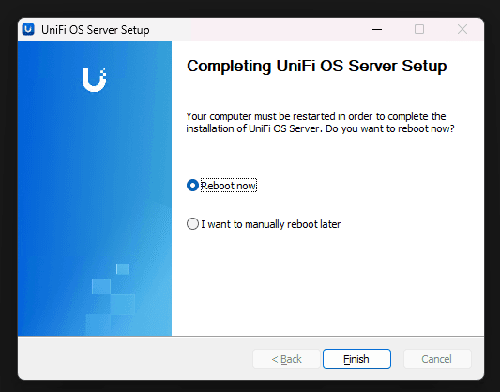Minimize the UniFi OS Server Setup window
This screenshot has height=392, width=500.
click(x=377, y=30)
